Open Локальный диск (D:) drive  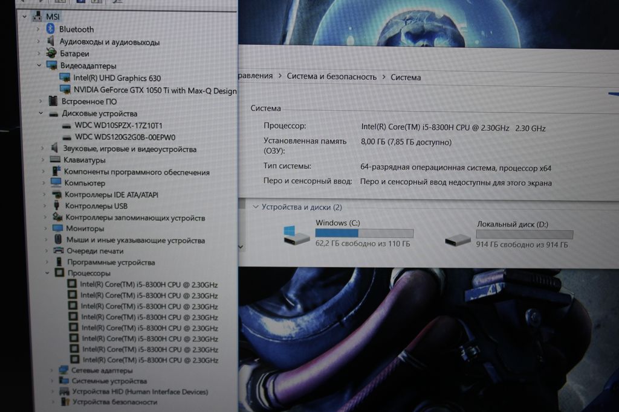point(512,224)
